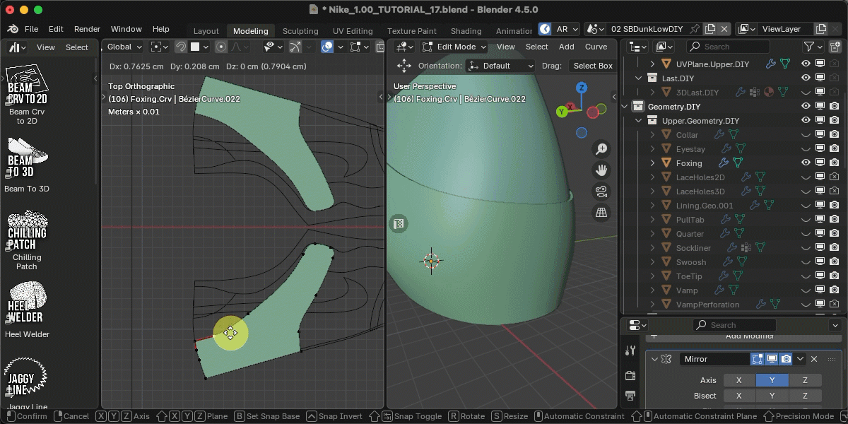Pin the 02 SBDunkLowDIY scene

(695, 29)
